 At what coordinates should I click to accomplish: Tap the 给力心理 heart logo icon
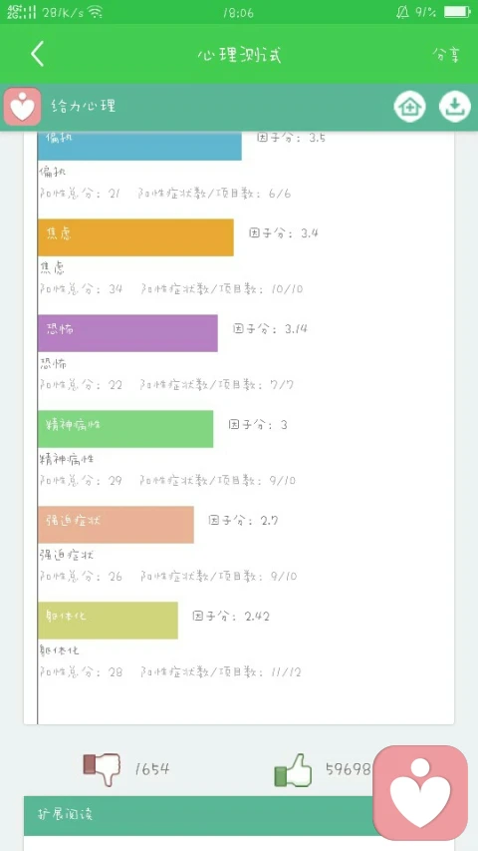coord(22,107)
